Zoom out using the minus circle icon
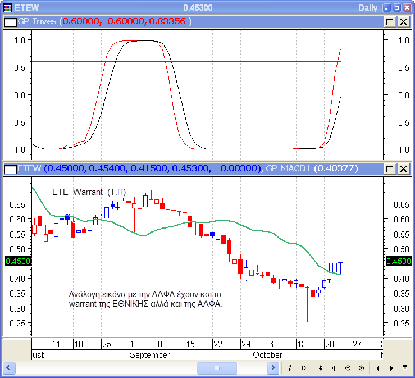This screenshot has width=415, height=378. click(348, 368)
